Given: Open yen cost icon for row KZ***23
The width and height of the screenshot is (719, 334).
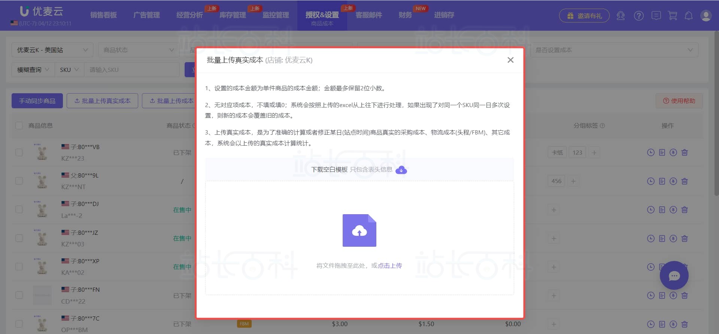Looking at the screenshot, I should (673, 152).
